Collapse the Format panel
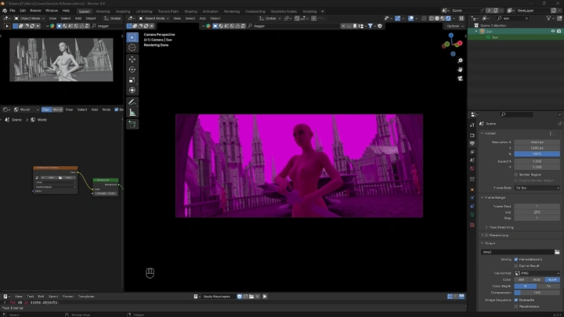The width and height of the screenshot is (564, 317). (x=483, y=133)
